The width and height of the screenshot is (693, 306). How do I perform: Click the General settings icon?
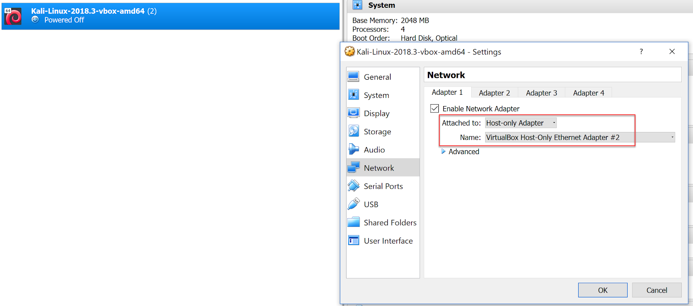coord(353,77)
